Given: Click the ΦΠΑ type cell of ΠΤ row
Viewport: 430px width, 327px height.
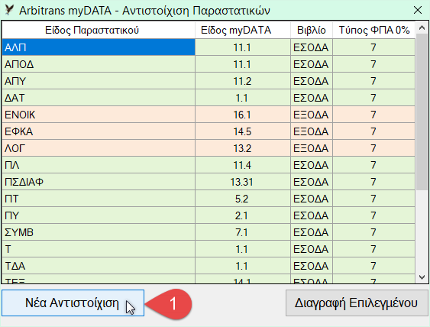Looking at the screenshot, I should tap(374, 199).
